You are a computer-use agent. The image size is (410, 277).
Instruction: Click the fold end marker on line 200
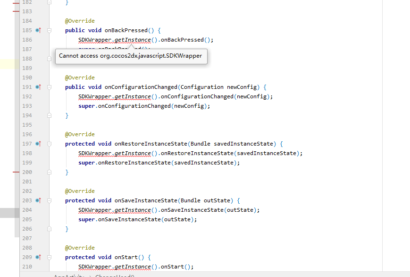[49, 172]
